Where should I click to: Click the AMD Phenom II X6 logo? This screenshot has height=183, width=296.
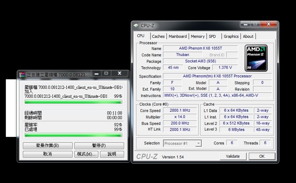[x=256, y=58]
